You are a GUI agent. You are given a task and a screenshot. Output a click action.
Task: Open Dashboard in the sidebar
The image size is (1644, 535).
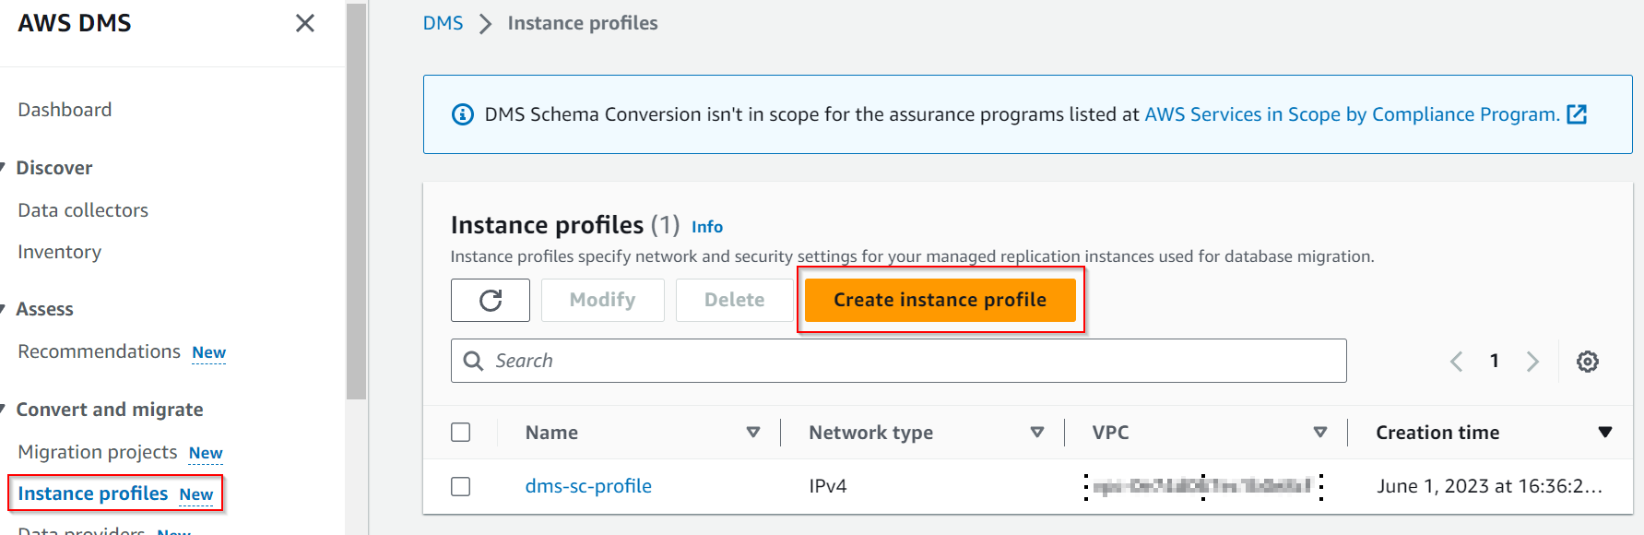65,110
